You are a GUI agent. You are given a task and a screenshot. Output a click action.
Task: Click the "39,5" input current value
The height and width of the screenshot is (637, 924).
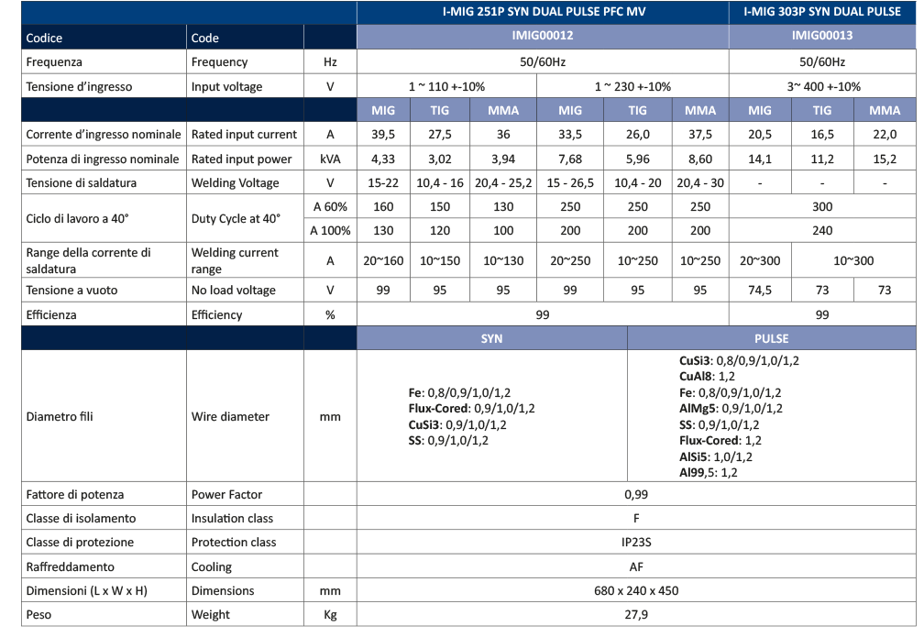click(x=383, y=135)
